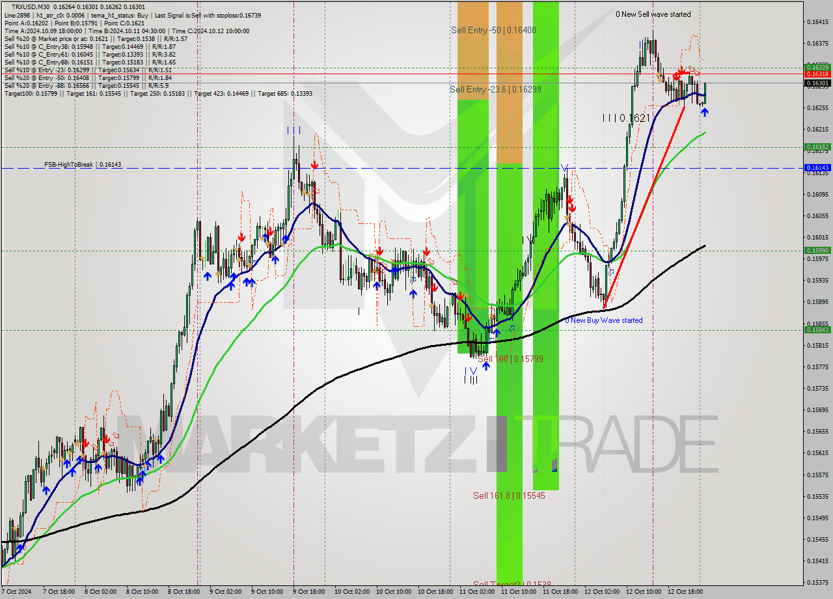Click the '0 New Buy Wave started' annotation

pos(603,320)
